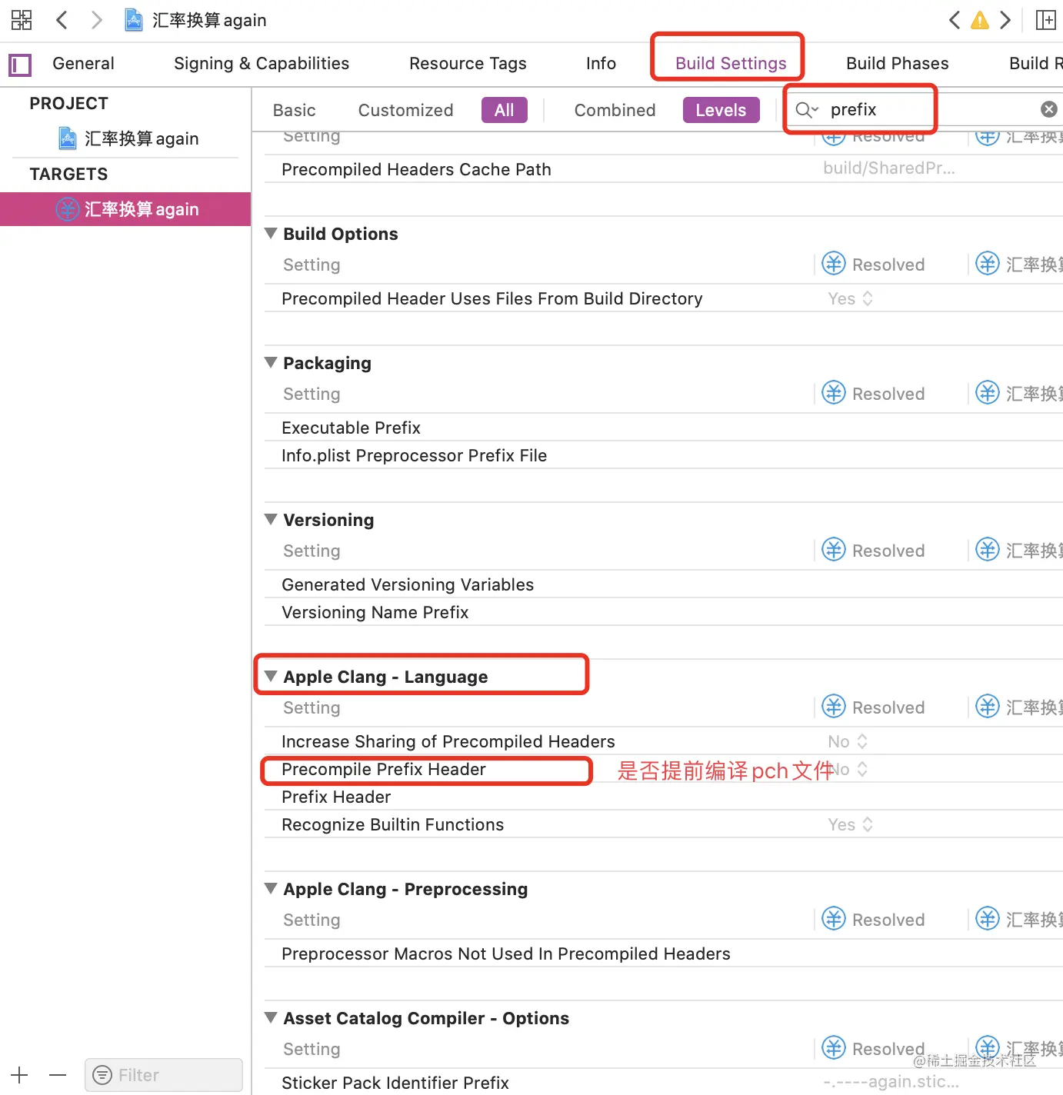Open the Build Settings tab
1063x1095 pixels.
(x=731, y=63)
